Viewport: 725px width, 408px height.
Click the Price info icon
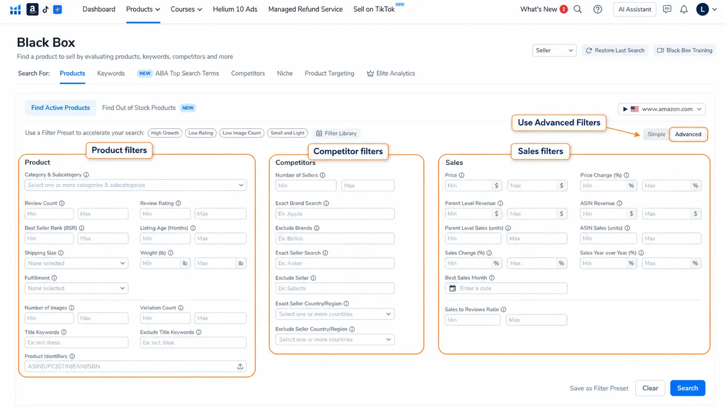pyautogui.click(x=462, y=175)
